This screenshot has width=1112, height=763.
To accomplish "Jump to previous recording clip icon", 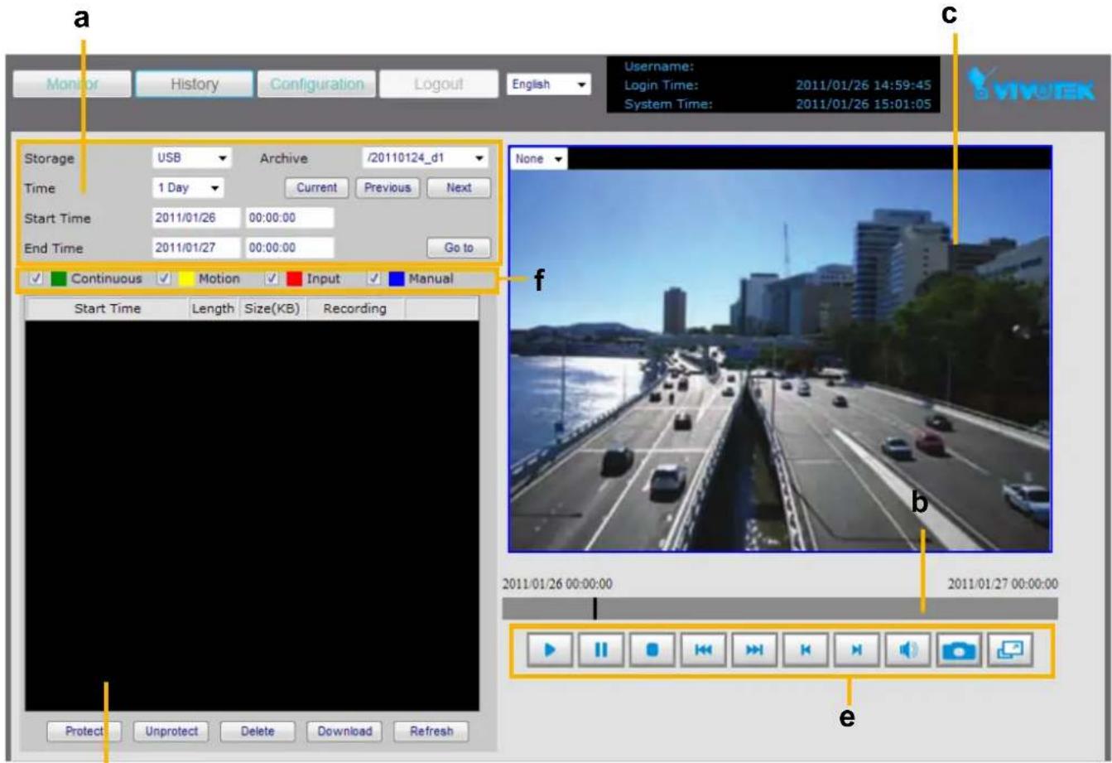I will pyautogui.click(x=805, y=651).
